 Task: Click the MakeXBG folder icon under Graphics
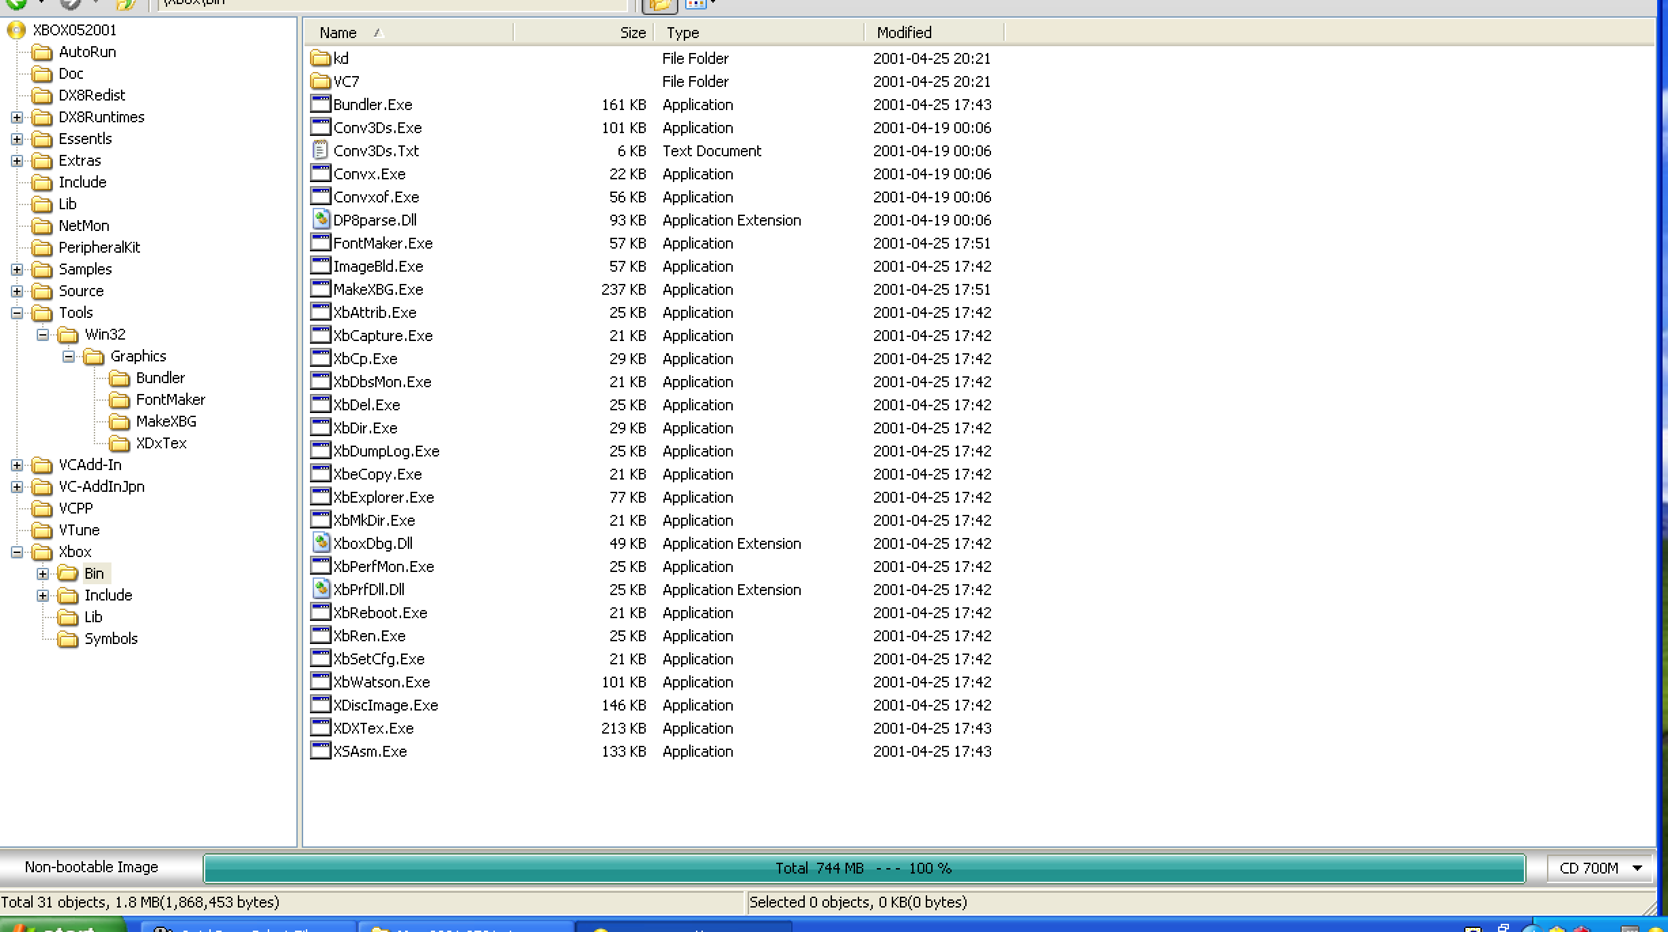pyautogui.click(x=120, y=422)
